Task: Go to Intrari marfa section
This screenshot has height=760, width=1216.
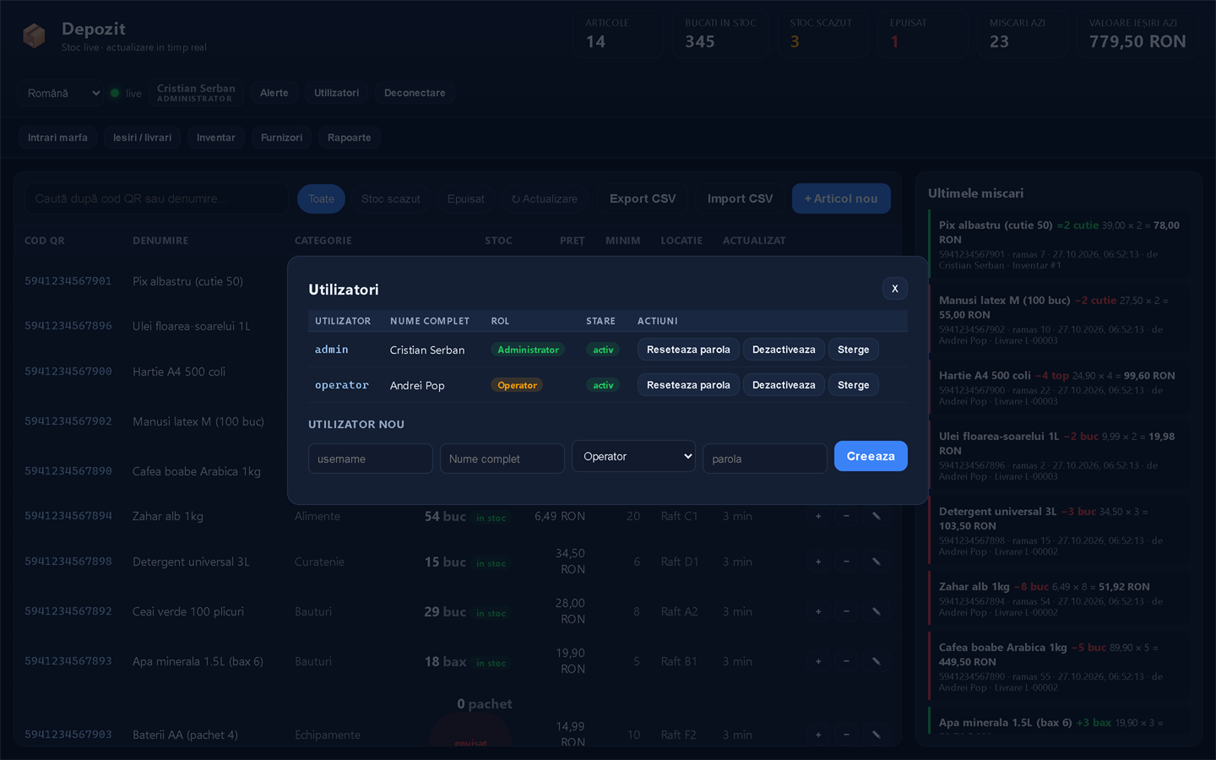Action: coord(57,138)
